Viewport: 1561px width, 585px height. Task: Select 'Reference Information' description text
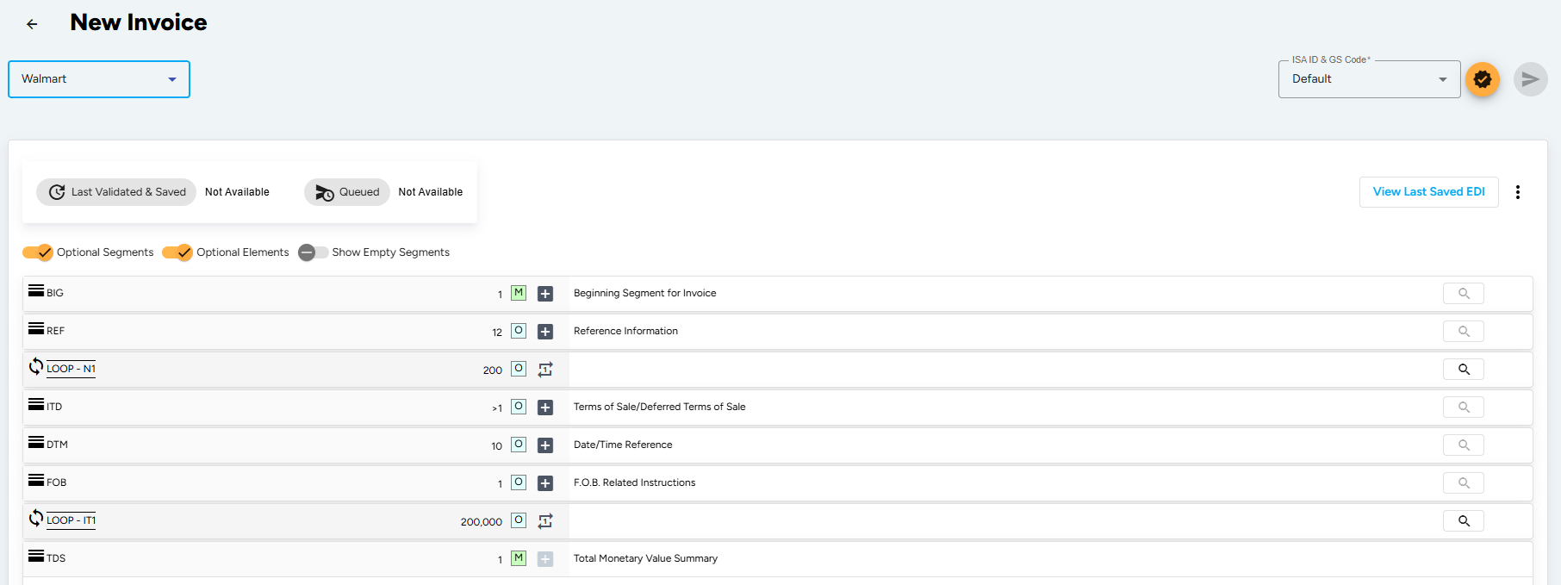click(x=625, y=331)
